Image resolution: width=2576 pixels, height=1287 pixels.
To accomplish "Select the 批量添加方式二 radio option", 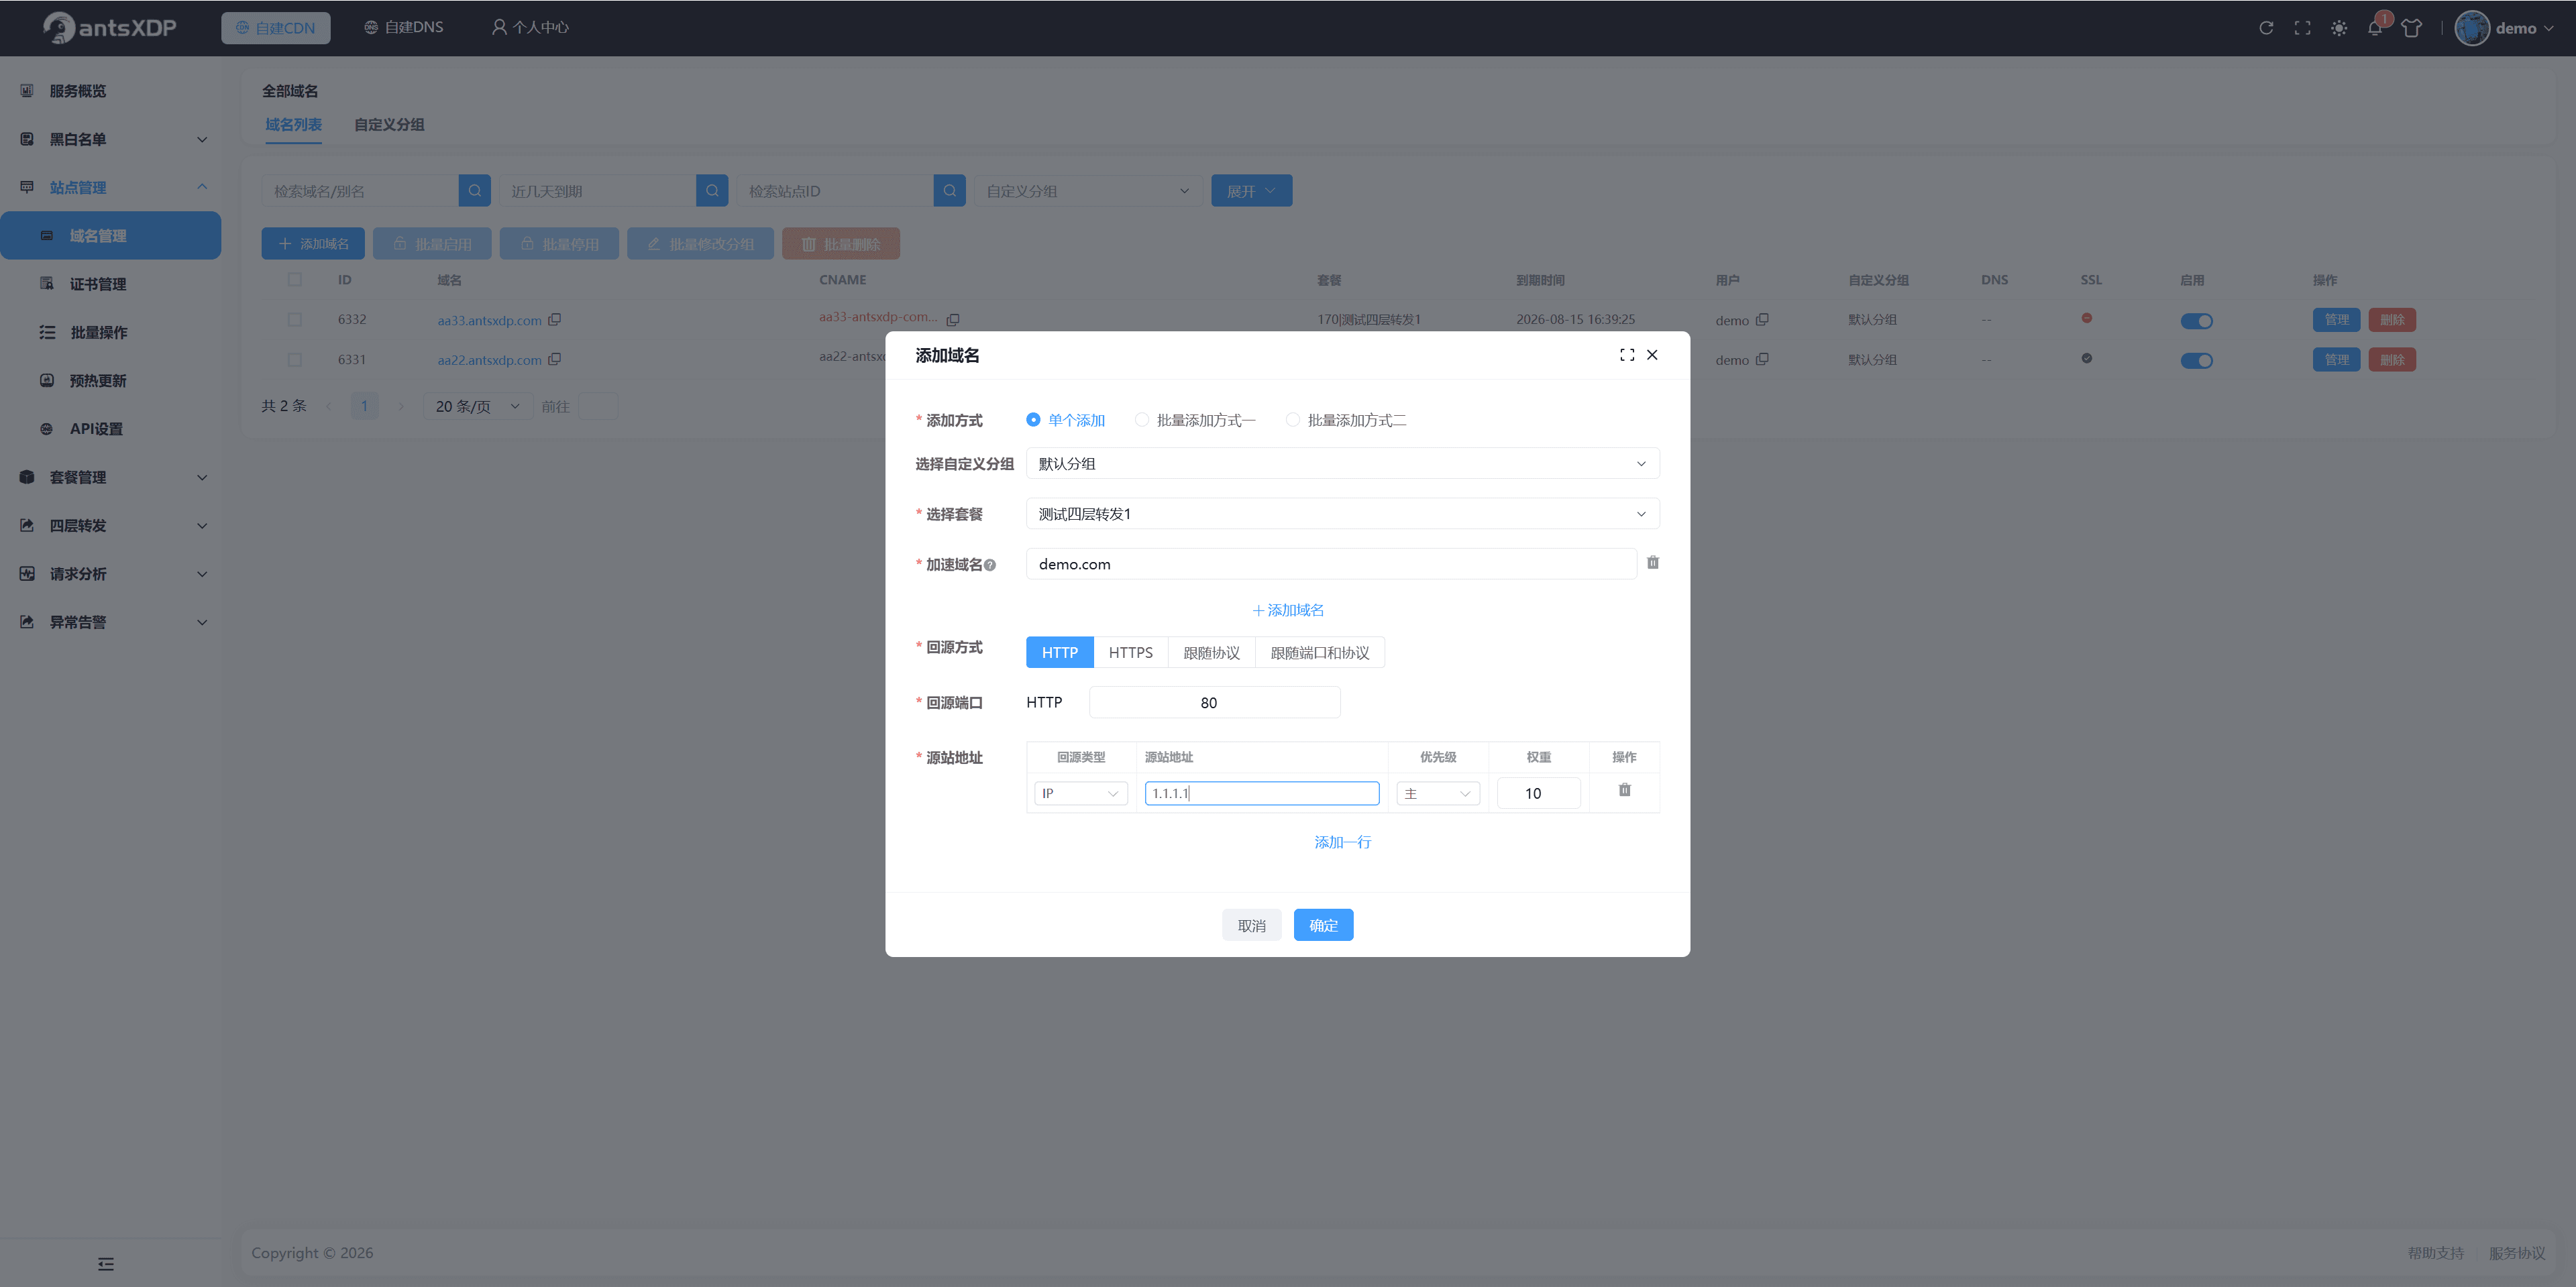I will pos(1346,420).
